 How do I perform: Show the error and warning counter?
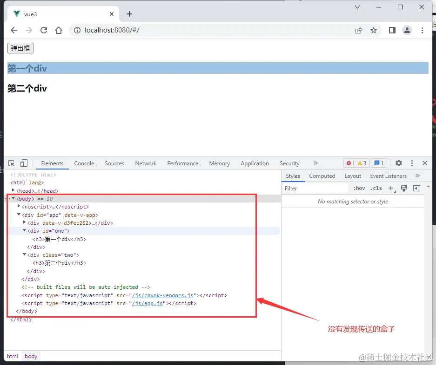tap(356, 163)
